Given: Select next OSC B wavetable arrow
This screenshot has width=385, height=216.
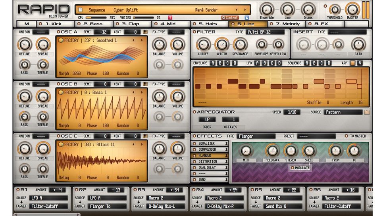Looking at the screenshot, I should (142, 93).
